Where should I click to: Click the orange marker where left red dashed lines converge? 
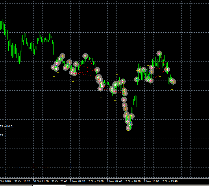click(97, 70)
